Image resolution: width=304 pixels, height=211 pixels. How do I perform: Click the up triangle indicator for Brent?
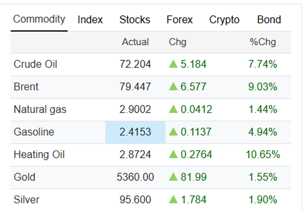[173, 87]
